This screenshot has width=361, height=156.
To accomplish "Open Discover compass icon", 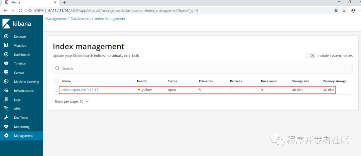I will (x=6, y=36).
